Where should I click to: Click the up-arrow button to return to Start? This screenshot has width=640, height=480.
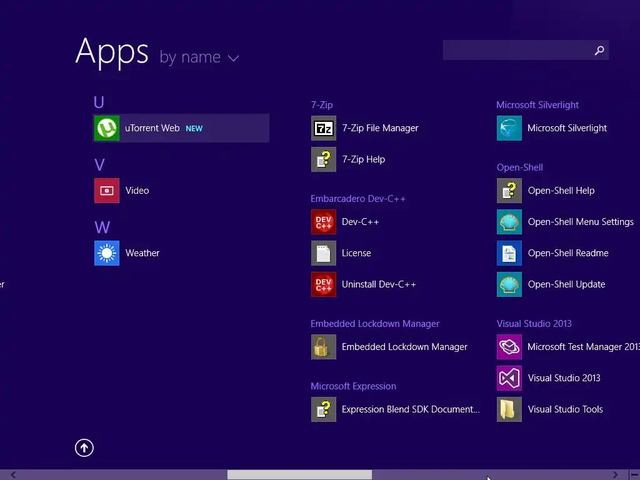point(84,447)
